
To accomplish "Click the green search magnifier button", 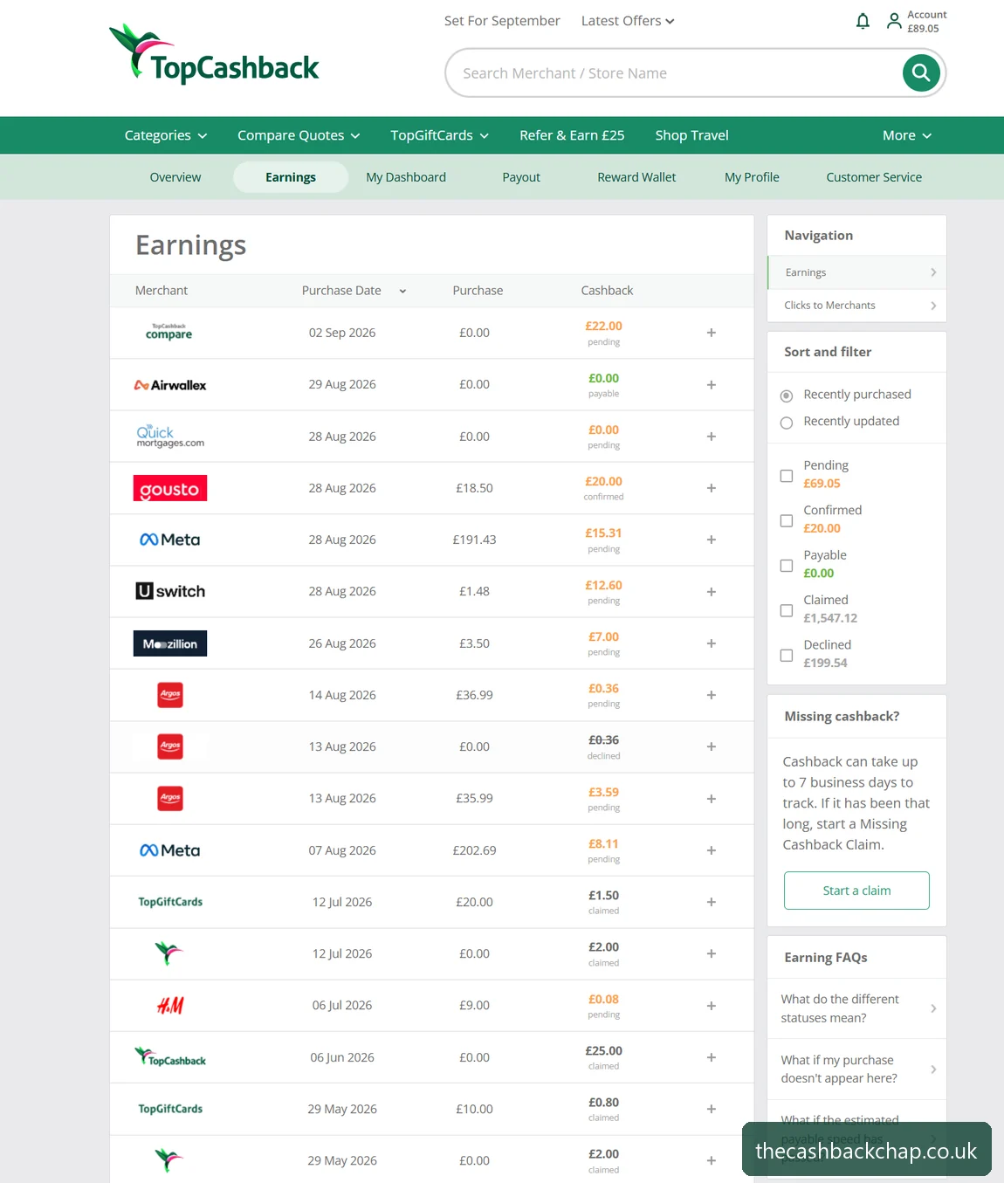I will [921, 72].
